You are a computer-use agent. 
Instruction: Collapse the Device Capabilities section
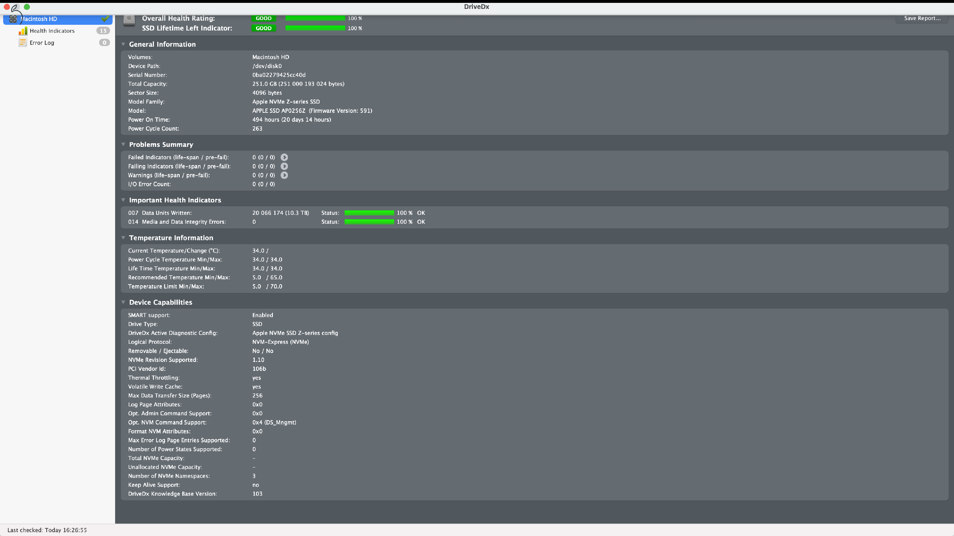[123, 302]
